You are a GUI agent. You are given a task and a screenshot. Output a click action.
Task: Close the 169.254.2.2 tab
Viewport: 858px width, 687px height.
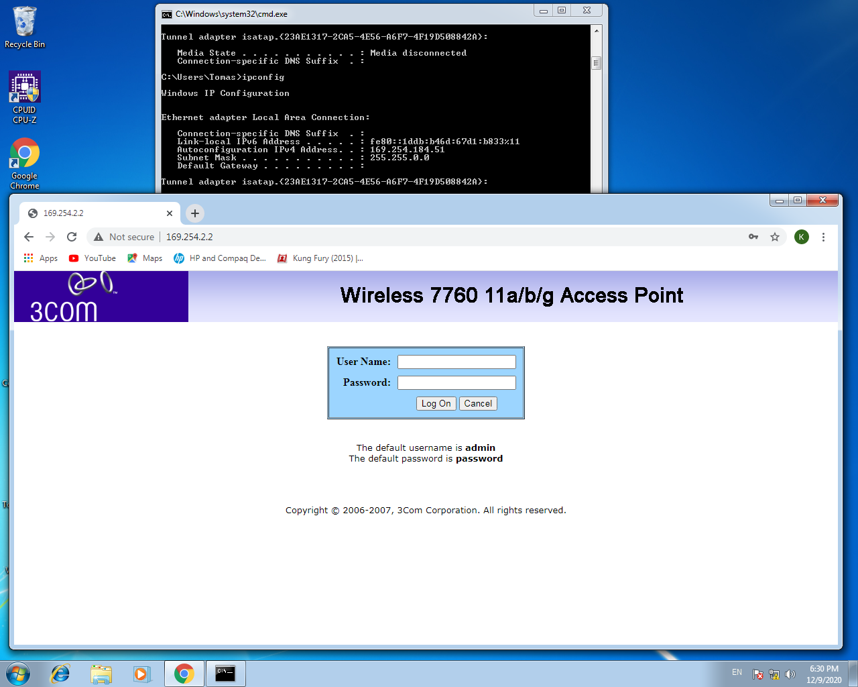pos(170,213)
